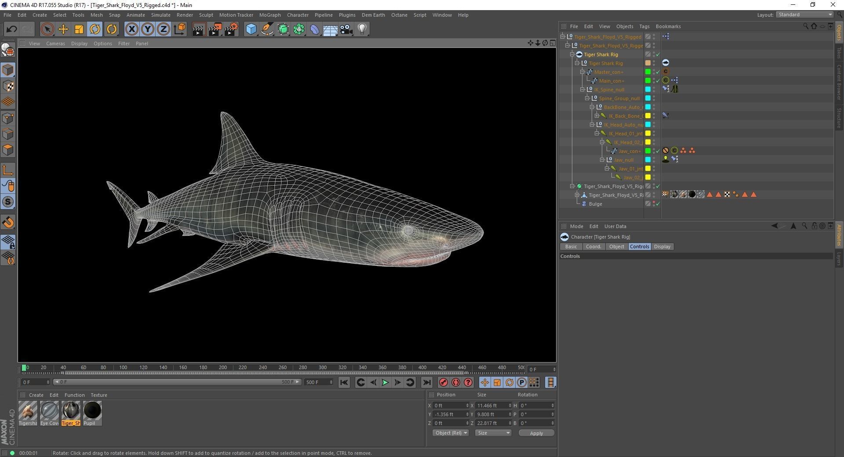Click the coordinate system icon

pos(180,29)
